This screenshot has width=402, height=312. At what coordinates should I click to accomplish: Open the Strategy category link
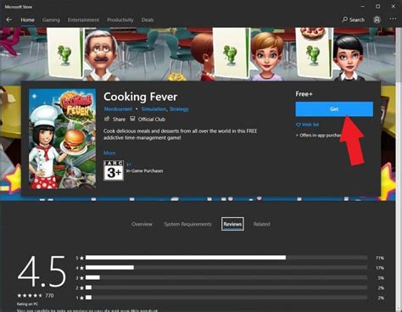point(179,109)
